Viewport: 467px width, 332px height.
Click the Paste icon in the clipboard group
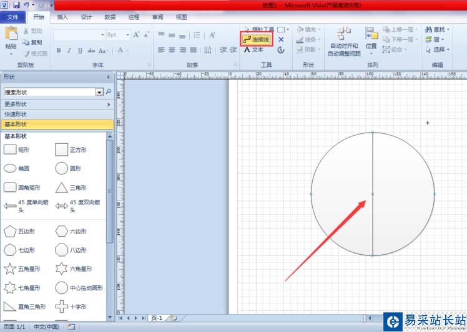pyautogui.click(x=11, y=34)
